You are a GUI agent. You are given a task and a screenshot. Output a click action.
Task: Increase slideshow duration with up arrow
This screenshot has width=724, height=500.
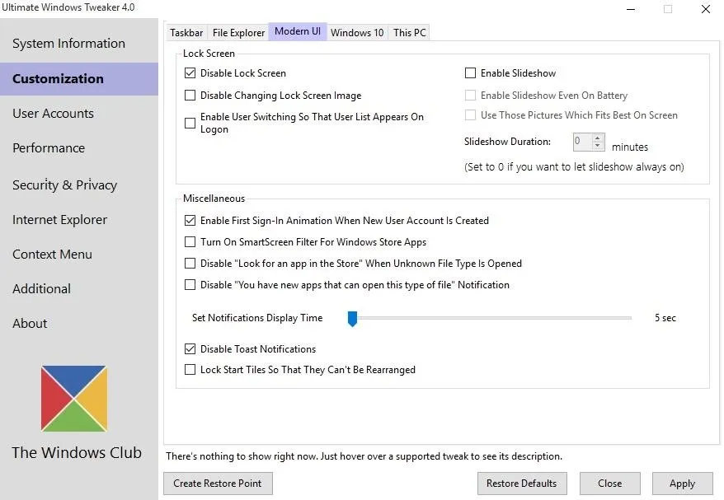pos(598,138)
